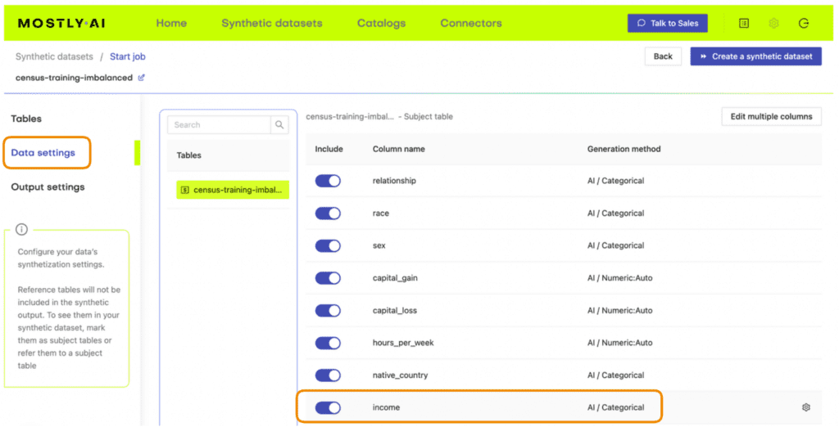Toggle include for native_country column
The height and width of the screenshot is (427, 839).
point(328,375)
